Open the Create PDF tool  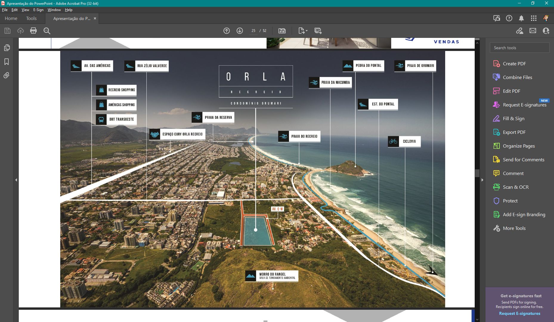point(514,64)
